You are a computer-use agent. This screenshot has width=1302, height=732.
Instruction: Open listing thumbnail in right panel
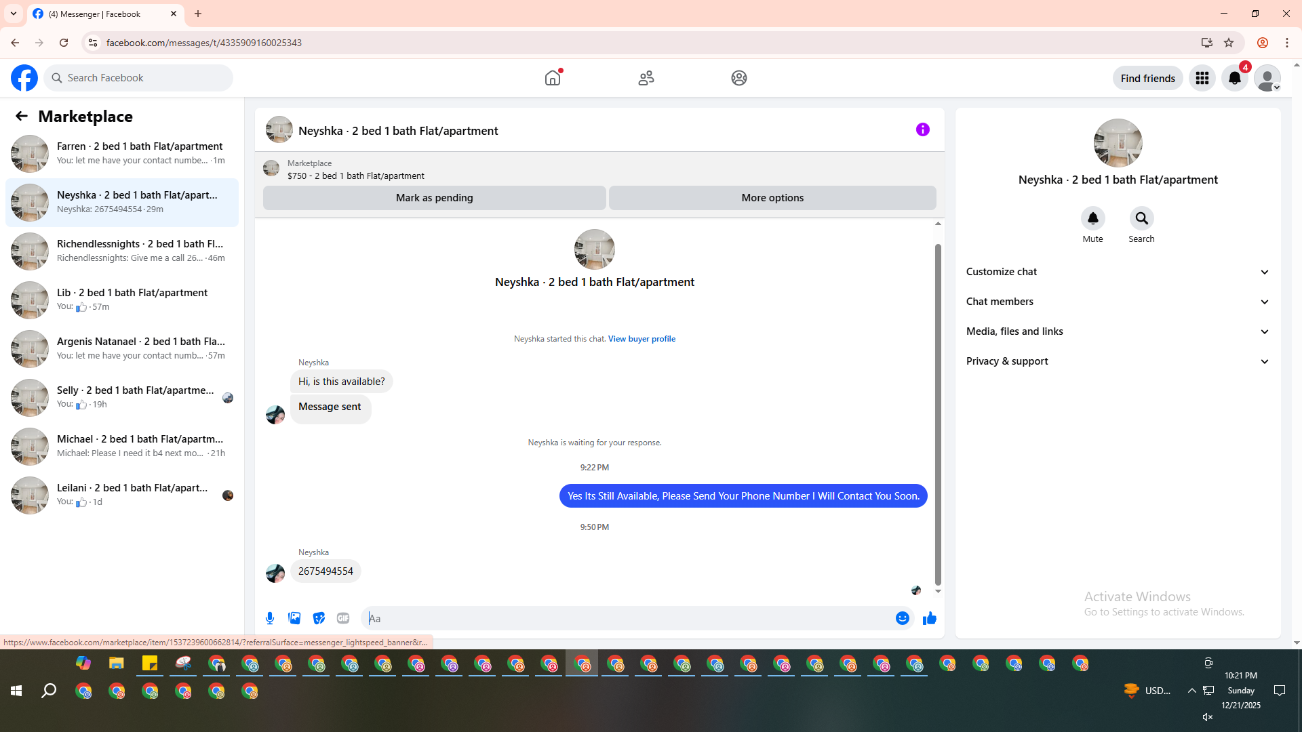pyautogui.click(x=1118, y=143)
